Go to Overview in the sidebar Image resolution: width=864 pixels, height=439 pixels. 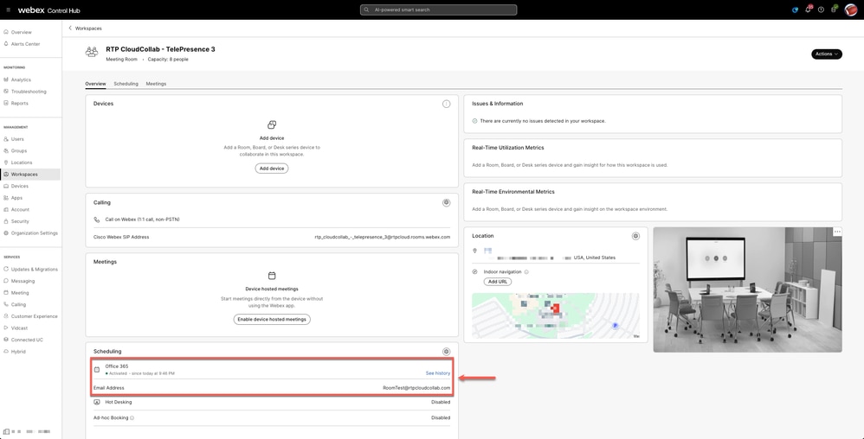coord(21,33)
